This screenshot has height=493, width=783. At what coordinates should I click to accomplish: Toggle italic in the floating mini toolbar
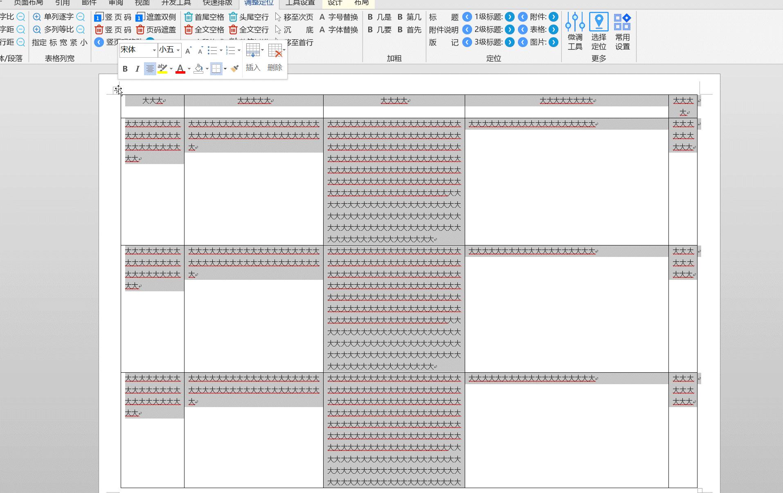(x=137, y=69)
